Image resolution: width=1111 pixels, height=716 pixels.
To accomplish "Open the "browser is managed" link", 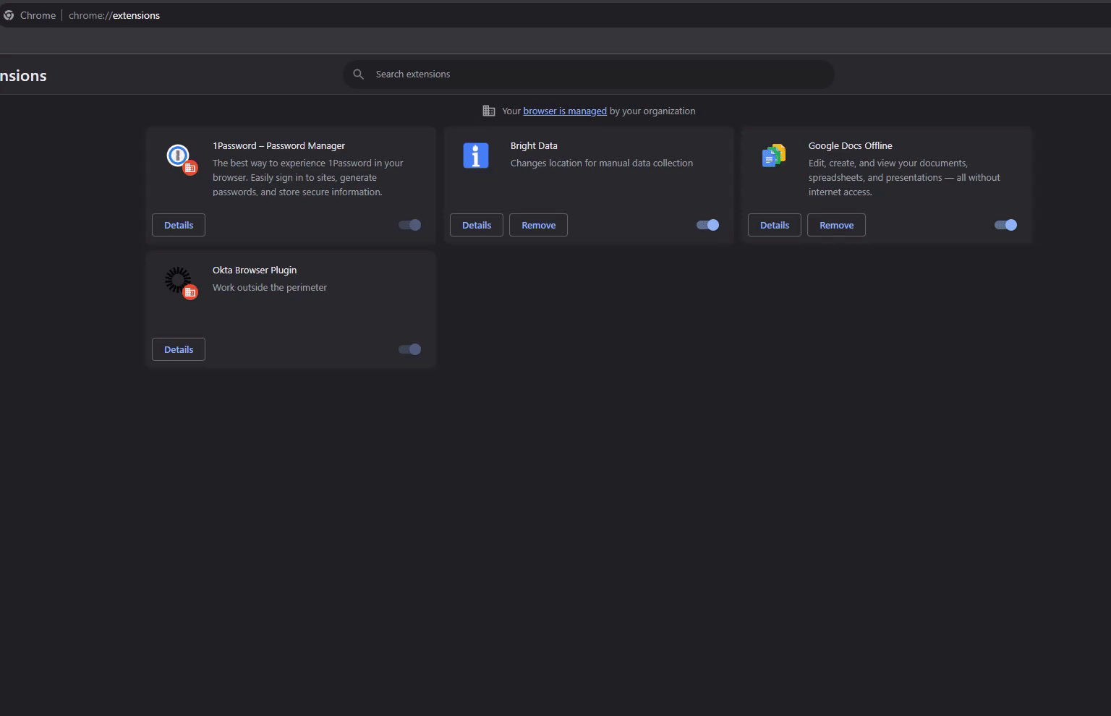I will (565, 111).
